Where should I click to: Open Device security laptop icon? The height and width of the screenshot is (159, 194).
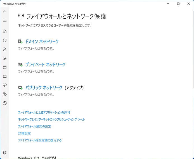5,76
